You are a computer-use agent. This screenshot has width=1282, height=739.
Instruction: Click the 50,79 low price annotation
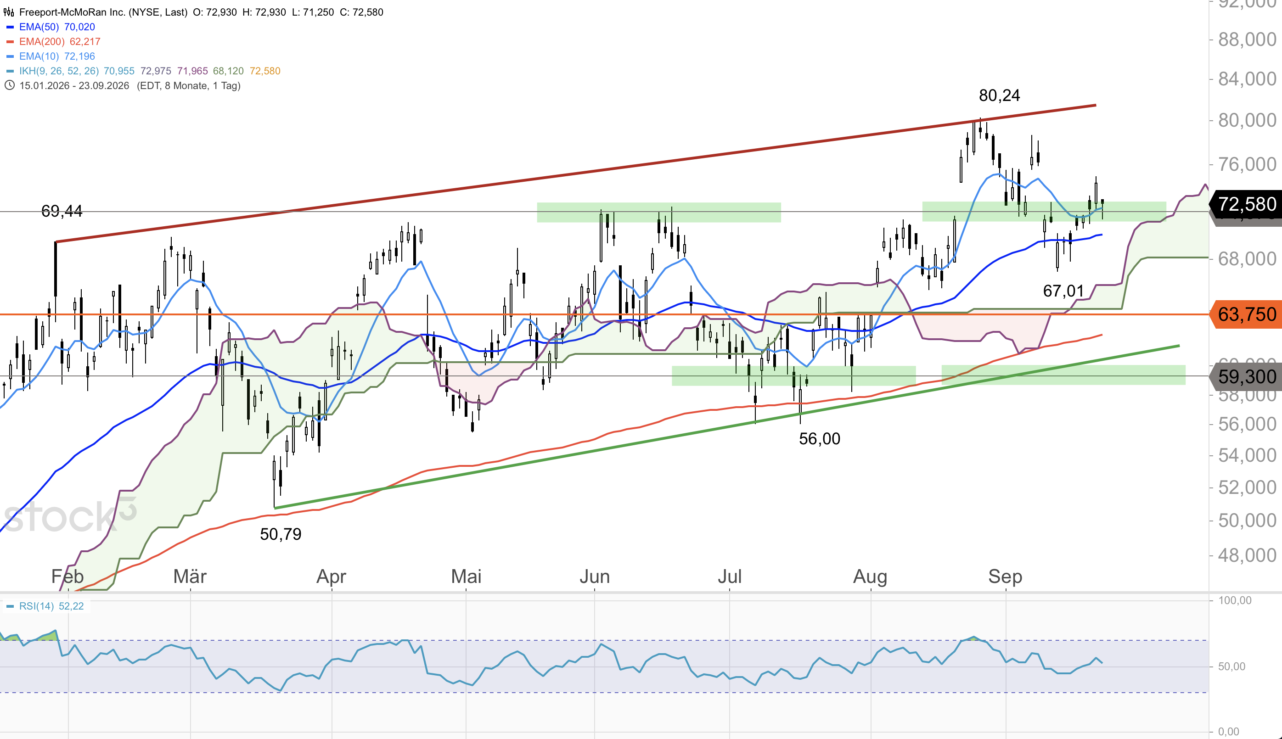click(x=280, y=534)
